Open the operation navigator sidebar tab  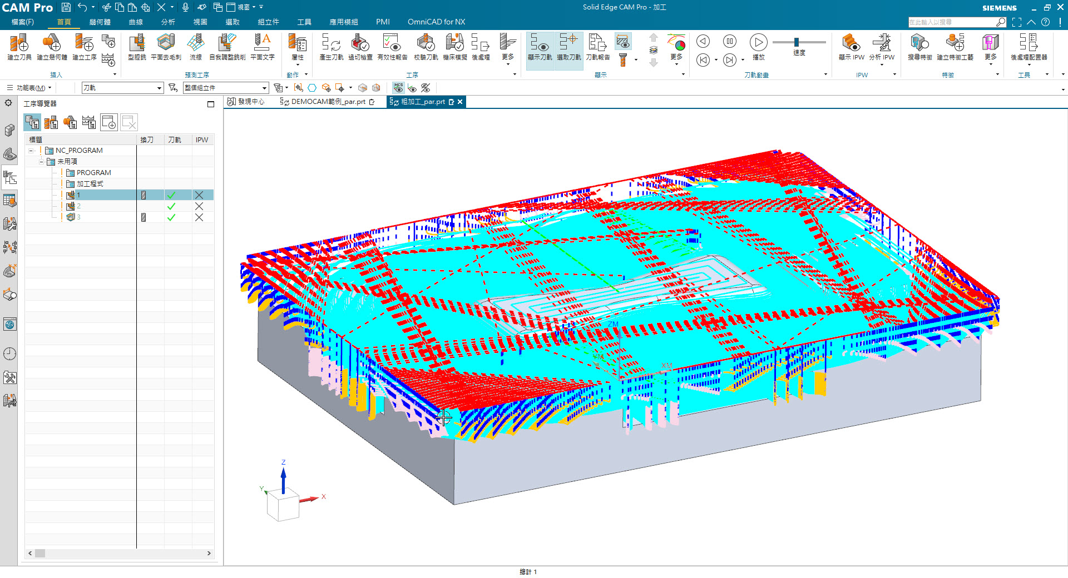pos(10,177)
